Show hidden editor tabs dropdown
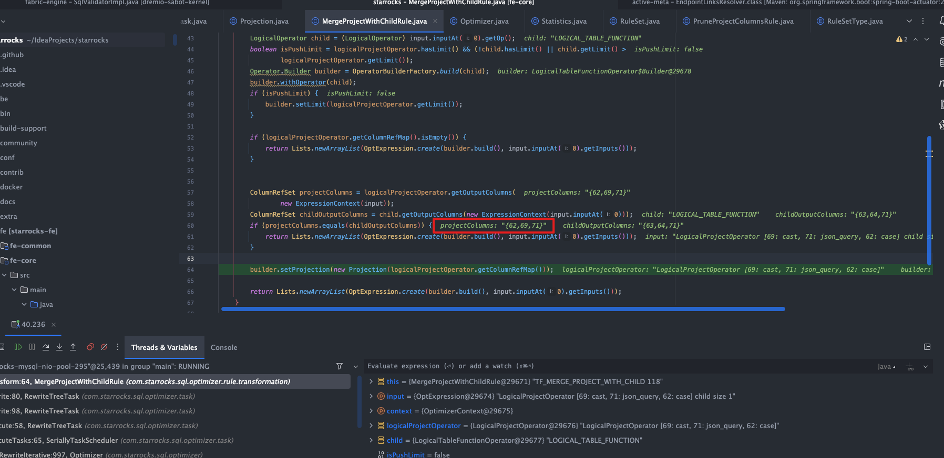 click(x=909, y=22)
